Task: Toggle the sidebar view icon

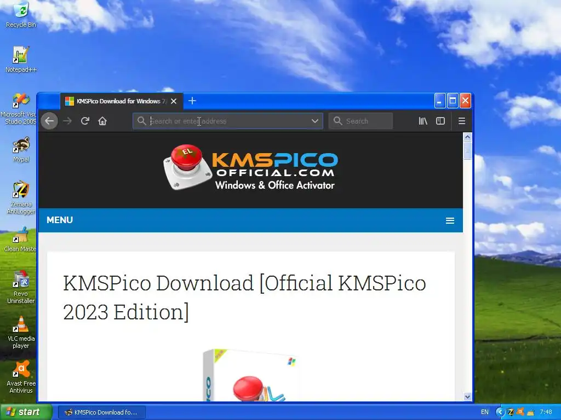Action: click(x=440, y=121)
